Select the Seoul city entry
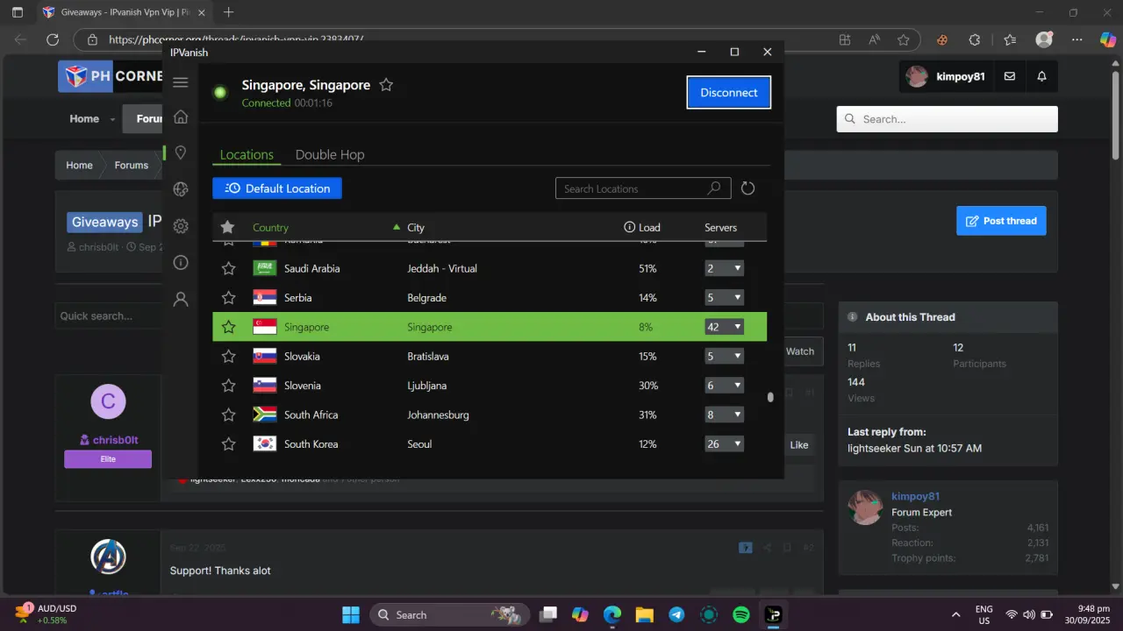Viewport: 1123px width, 631px height. (x=419, y=444)
